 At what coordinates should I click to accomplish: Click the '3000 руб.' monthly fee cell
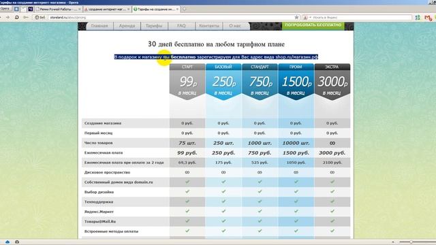pyautogui.click(x=332, y=152)
